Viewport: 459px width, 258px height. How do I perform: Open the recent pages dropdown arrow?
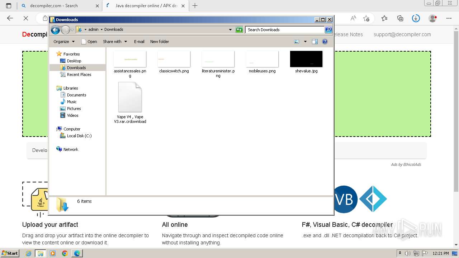(x=72, y=30)
